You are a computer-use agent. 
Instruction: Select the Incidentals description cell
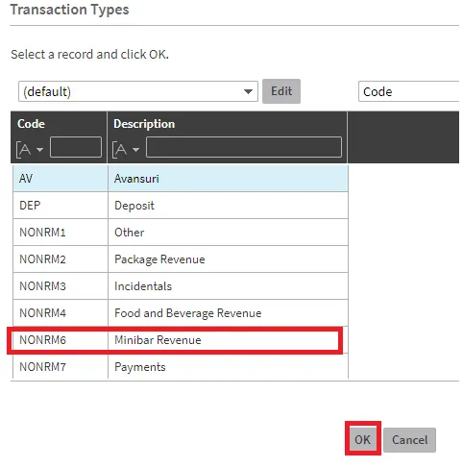(x=228, y=286)
